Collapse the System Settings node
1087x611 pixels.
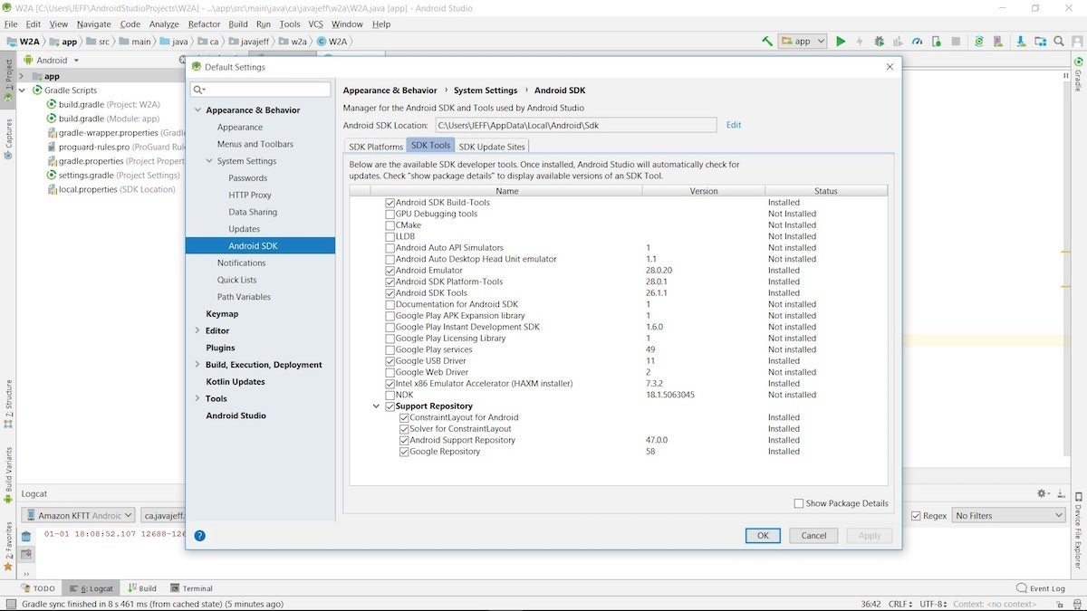pyautogui.click(x=209, y=161)
